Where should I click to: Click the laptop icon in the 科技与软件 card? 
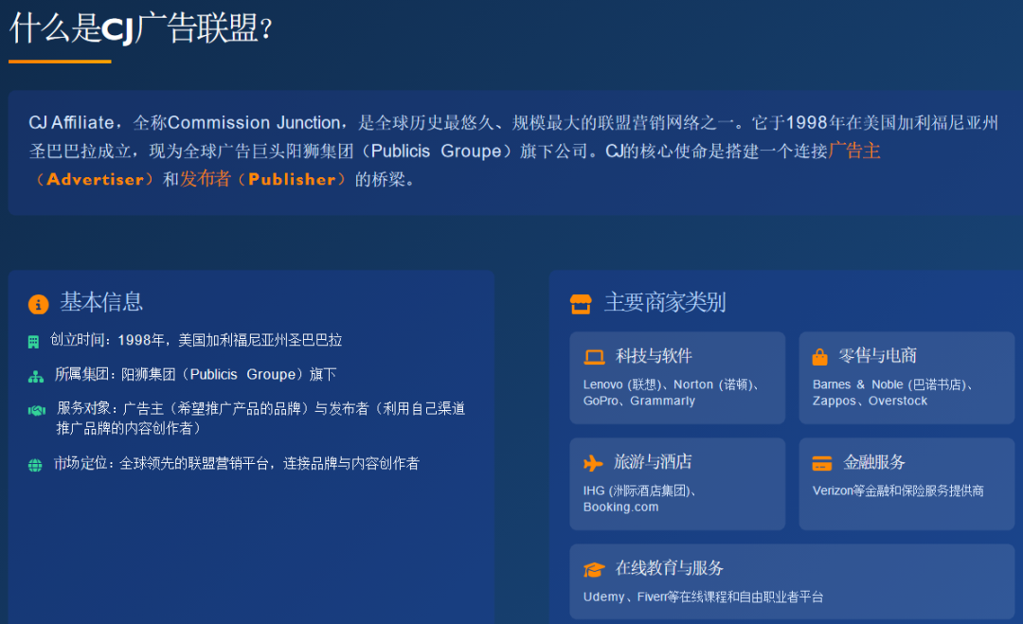[x=595, y=356]
